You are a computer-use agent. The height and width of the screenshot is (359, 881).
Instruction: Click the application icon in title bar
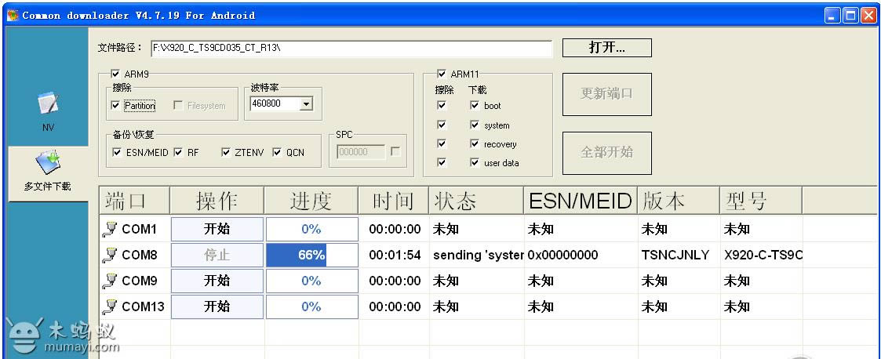pyautogui.click(x=13, y=16)
